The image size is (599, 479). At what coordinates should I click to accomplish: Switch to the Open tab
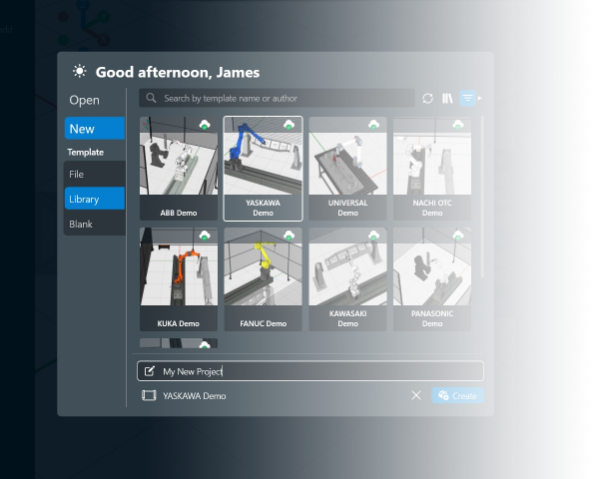click(85, 100)
